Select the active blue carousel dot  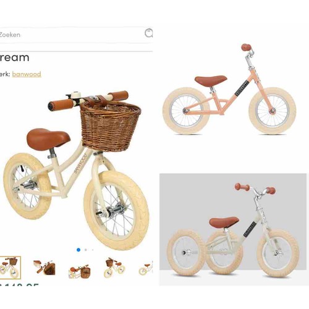pos(78,250)
